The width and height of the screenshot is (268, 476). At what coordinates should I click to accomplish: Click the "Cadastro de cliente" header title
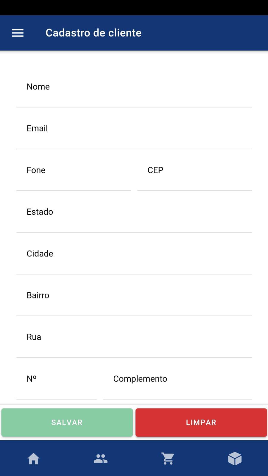(x=93, y=33)
